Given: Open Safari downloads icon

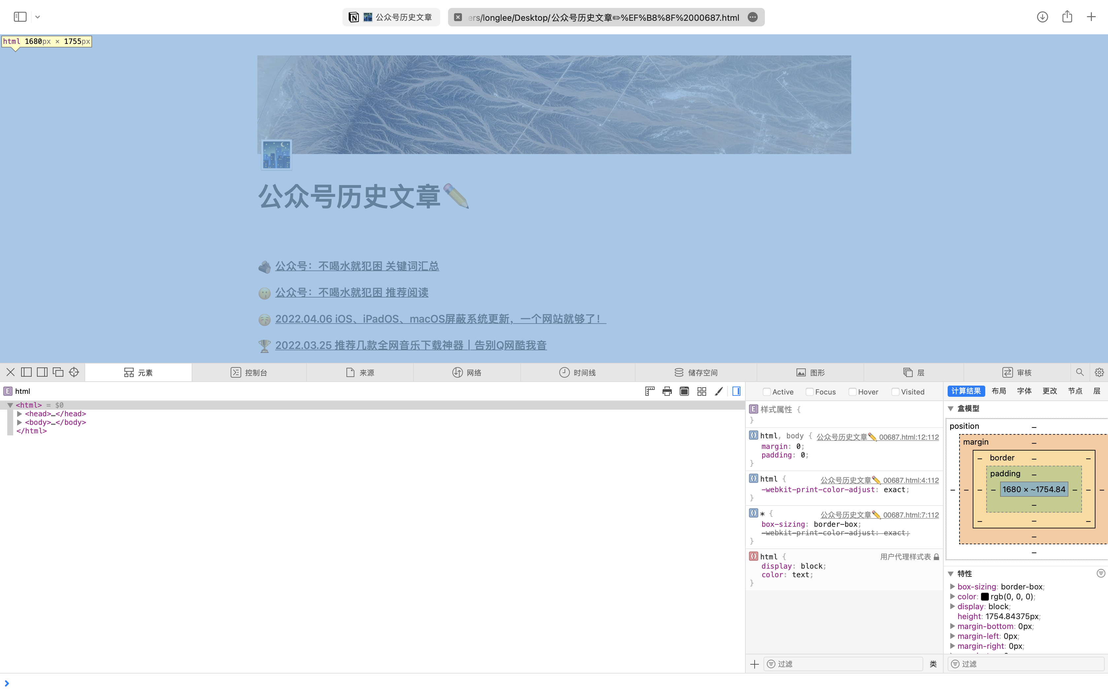Looking at the screenshot, I should [x=1042, y=17].
